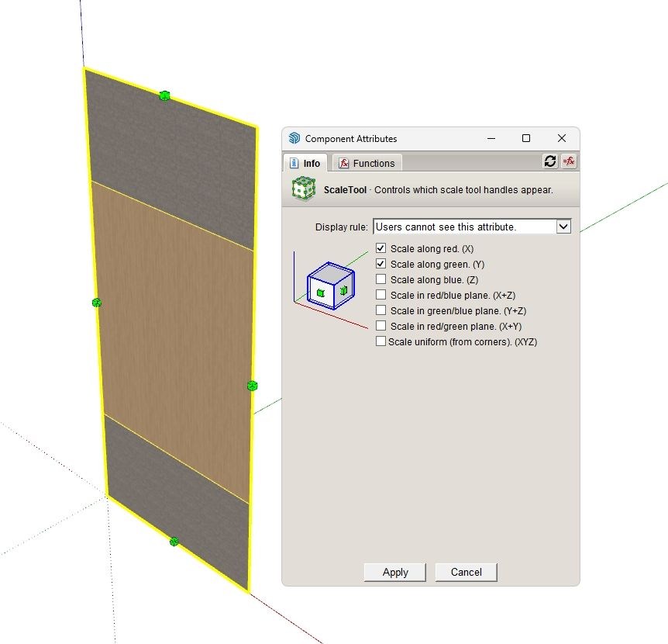Click the refresh icon in Component Attributes

(550, 161)
